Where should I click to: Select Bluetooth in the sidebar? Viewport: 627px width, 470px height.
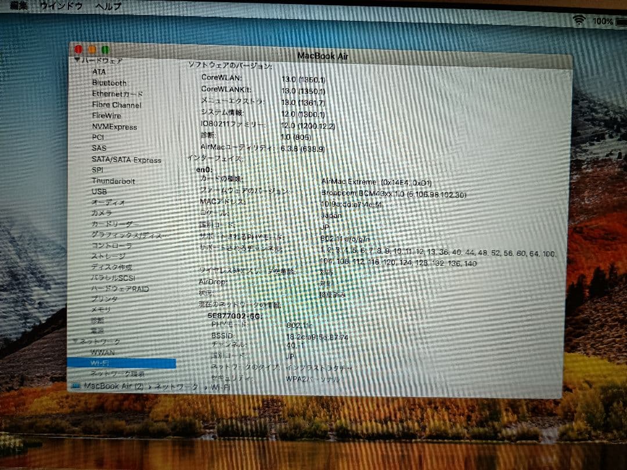109,83
